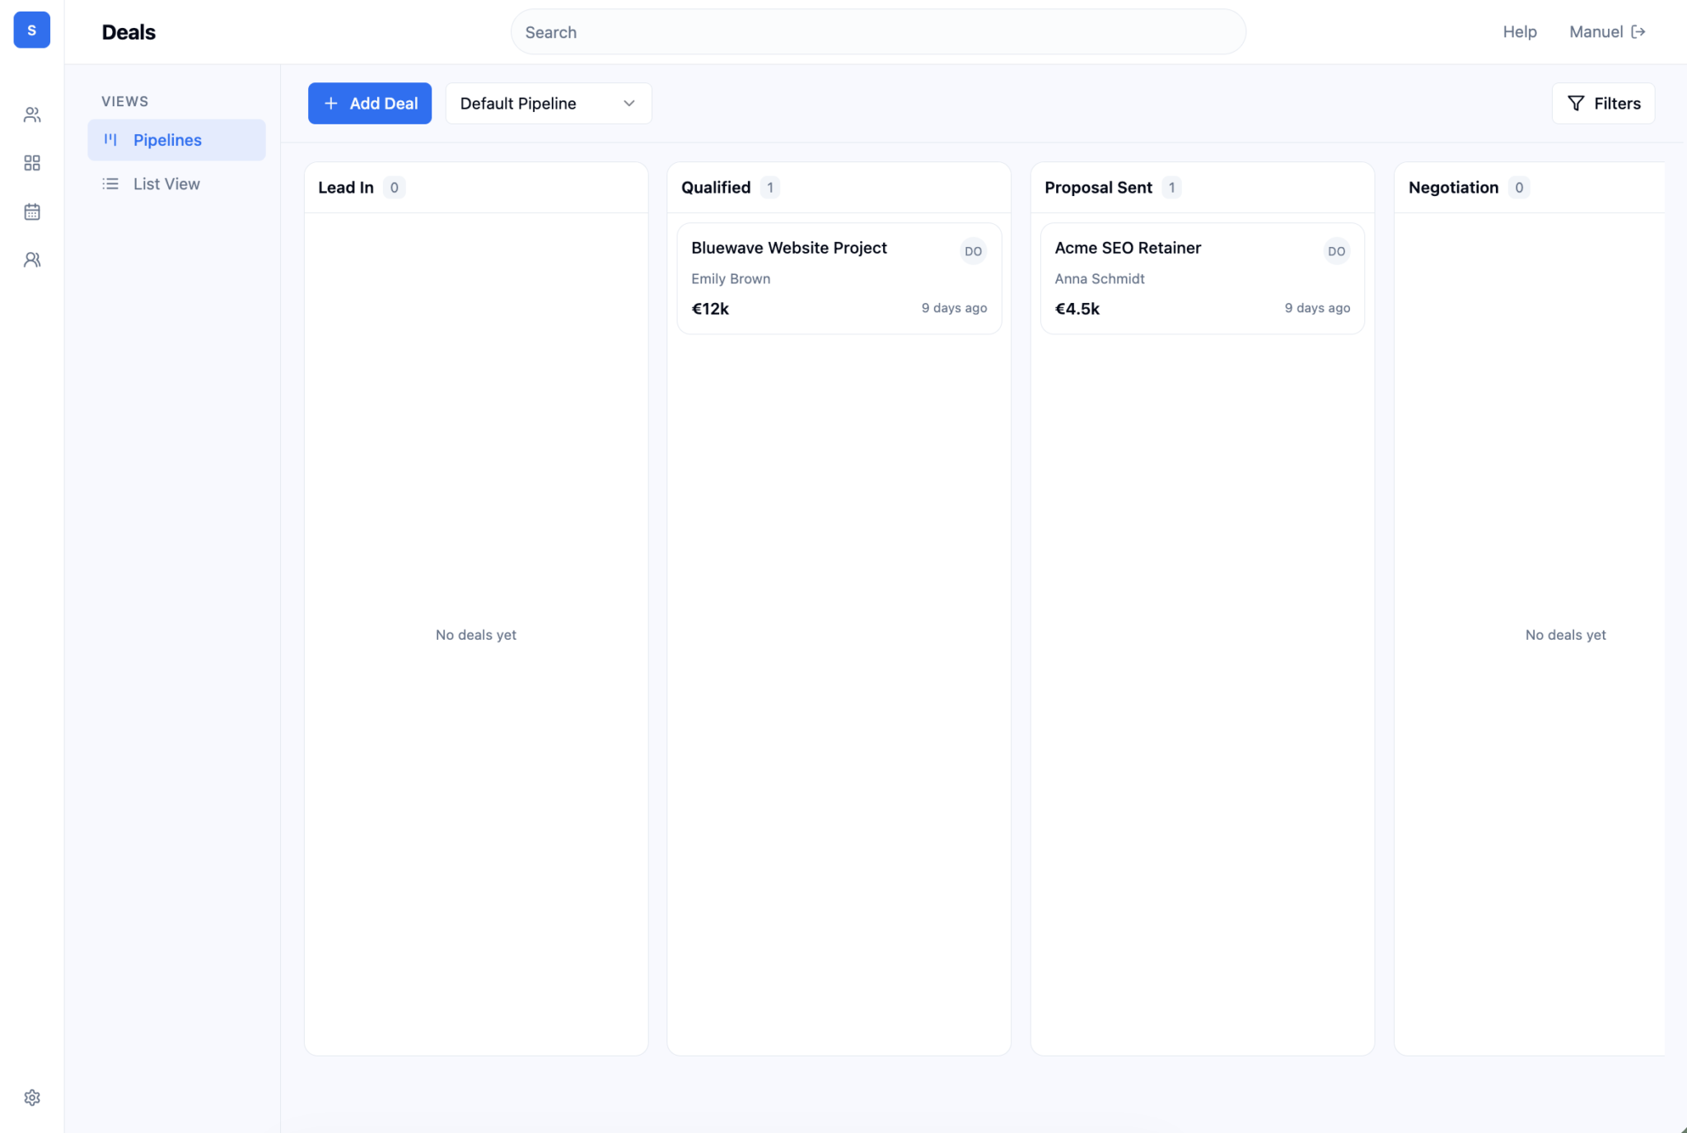Open the calendar icon in sidebar
Screen dimensions: 1687x1133
click(32, 212)
